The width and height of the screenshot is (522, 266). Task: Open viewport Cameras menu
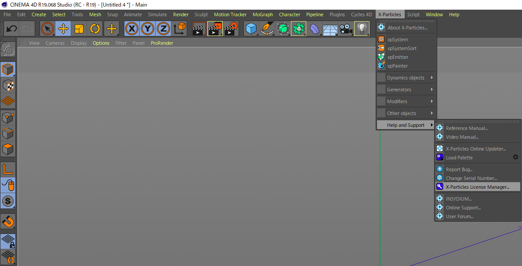(55, 43)
